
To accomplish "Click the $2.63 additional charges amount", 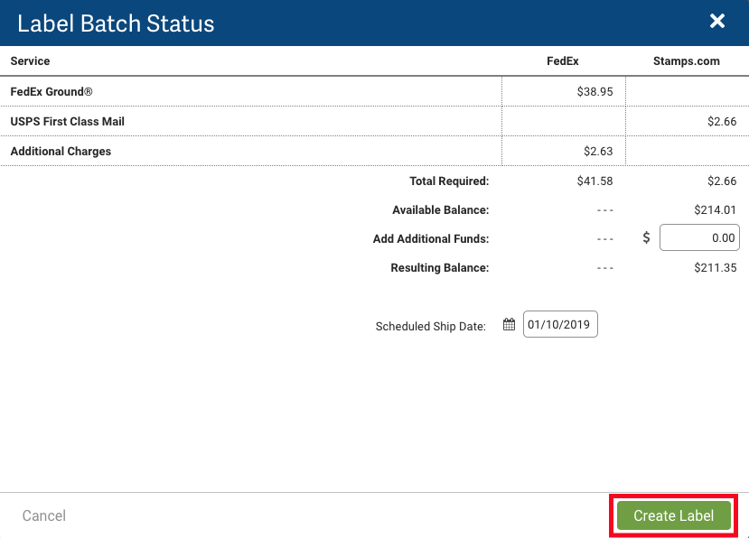I will point(598,152).
